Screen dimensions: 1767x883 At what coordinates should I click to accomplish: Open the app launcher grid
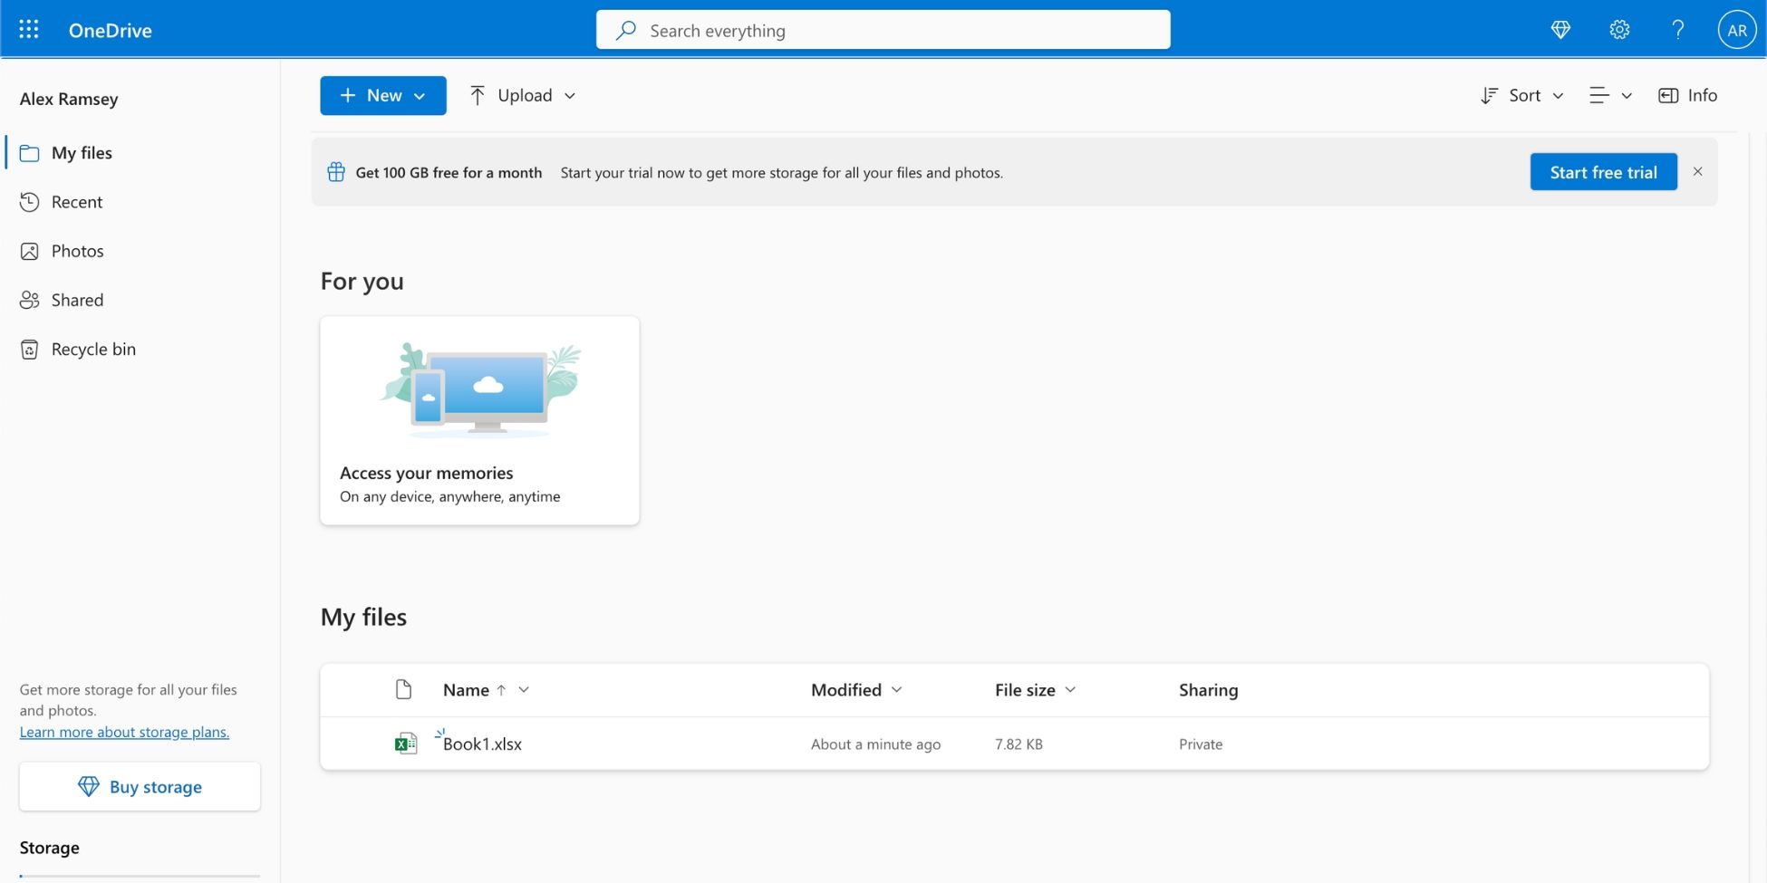(x=28, y=28)
